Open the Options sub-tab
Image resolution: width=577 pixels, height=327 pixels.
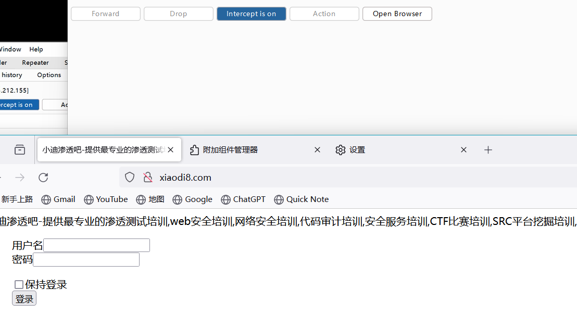tap(49, 75)
